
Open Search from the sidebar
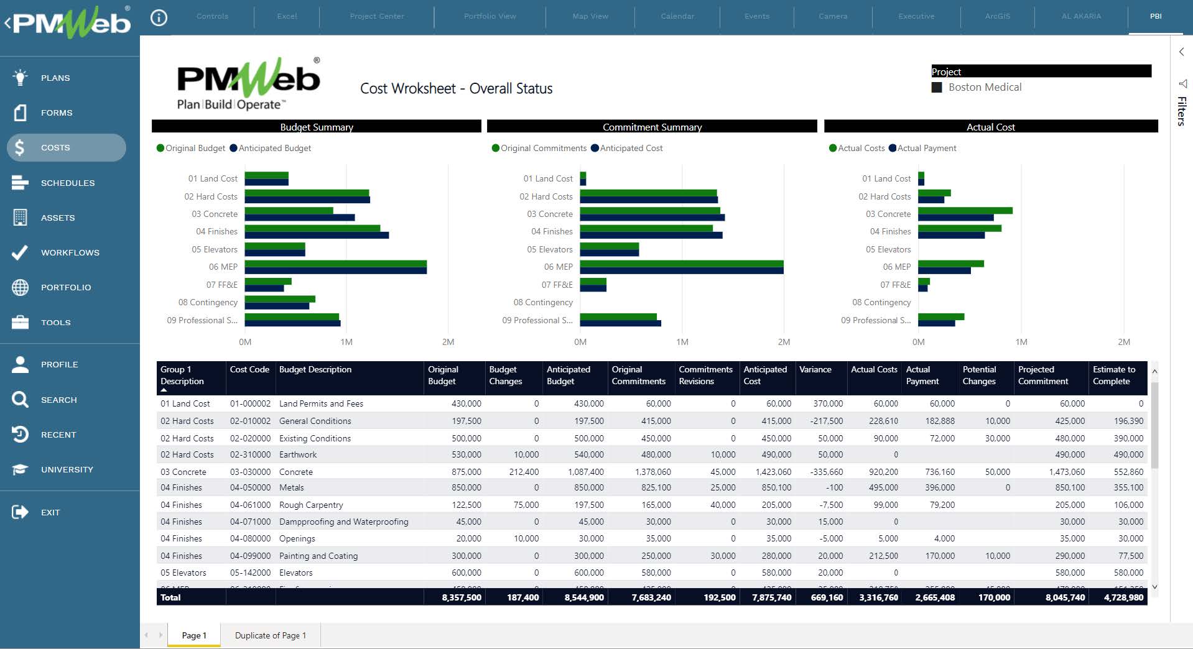click(21, 400)
